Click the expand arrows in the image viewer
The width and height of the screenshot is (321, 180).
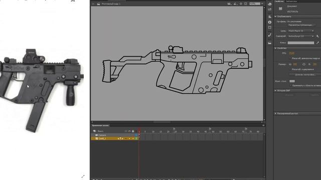point(83,176)
